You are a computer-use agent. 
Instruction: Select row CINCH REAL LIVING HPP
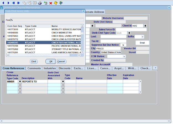pos(44,36)
